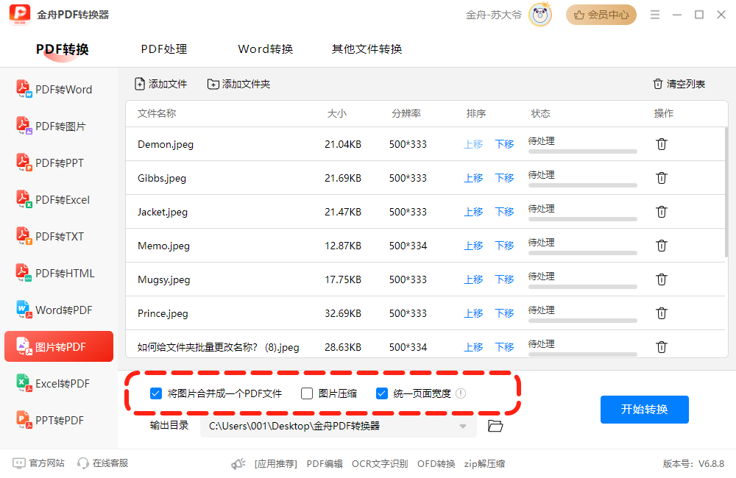The height and width of the screenshot is (478, 736).
Task: Click the 金舟-苏大爷 username
Action: 493,15
